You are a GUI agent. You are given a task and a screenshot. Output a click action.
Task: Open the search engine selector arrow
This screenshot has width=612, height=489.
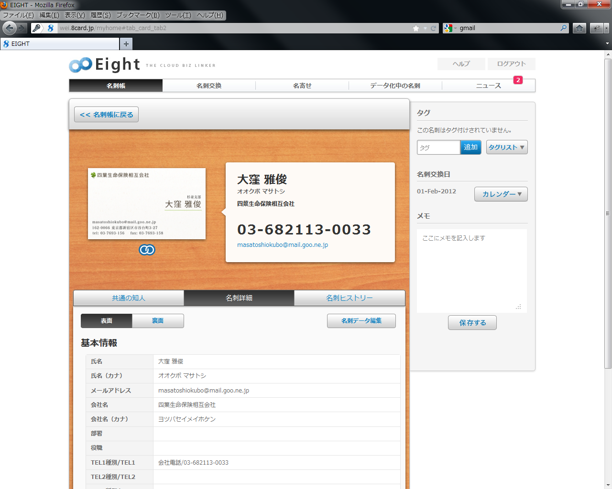(455, 28)
